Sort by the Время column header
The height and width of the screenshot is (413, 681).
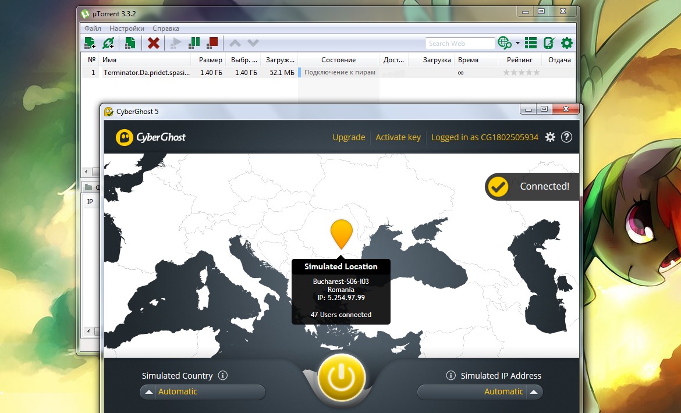pyautogui.click(x=477, y=60)
